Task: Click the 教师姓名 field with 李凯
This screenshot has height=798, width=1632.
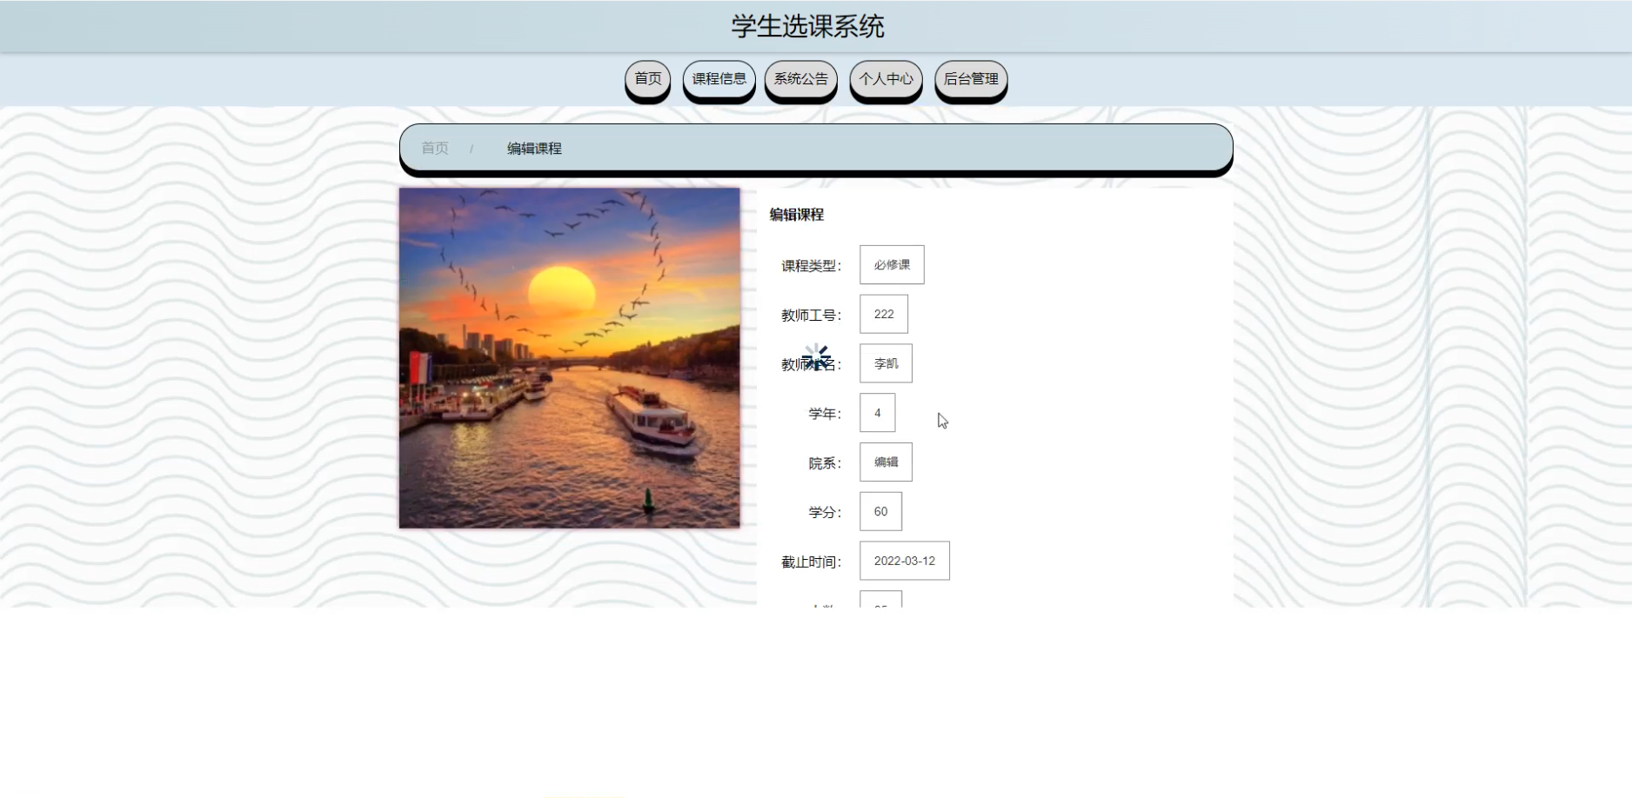Action: (x=886, y=363)
